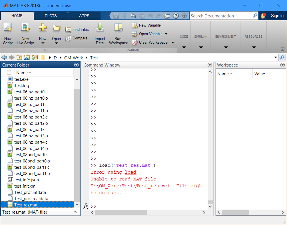Click the Test path segment
Screen dimensions: 287x225
pyautogui.click(x=94, y=58)
